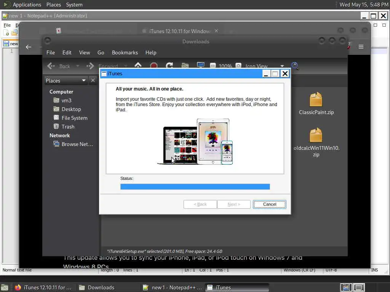Click the Firefox icon in the bottom taskbar

pyautogui.click(x=18, y=287)
